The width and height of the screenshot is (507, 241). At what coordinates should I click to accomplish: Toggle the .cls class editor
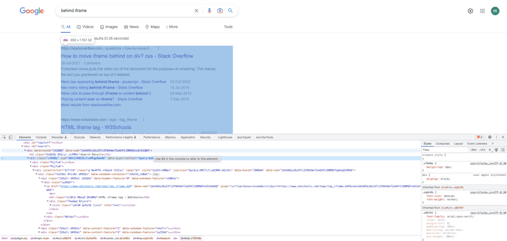(482, 150)
